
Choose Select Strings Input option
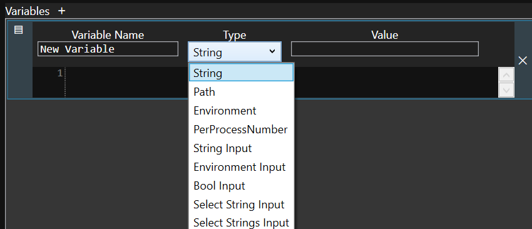[x=241, y=223]
